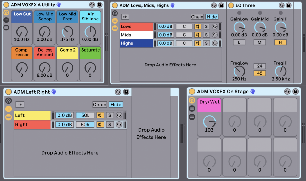Save the ADM Left Right rack
This screenshot has width=306, height=181.
[126, 92]
